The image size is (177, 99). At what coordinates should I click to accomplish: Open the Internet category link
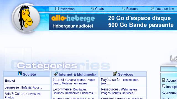(x=58, y=80)
